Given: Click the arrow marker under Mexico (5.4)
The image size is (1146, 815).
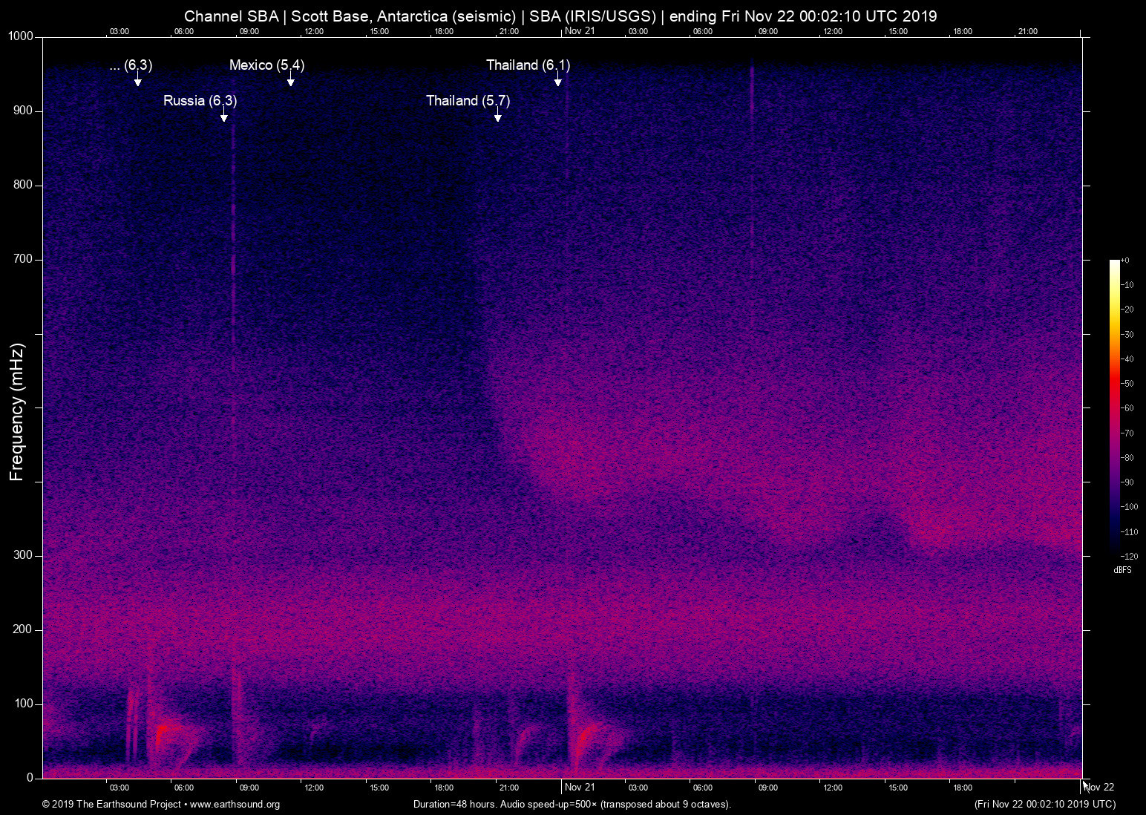Looking at the screenshot, I should click(x=290, y=82).
